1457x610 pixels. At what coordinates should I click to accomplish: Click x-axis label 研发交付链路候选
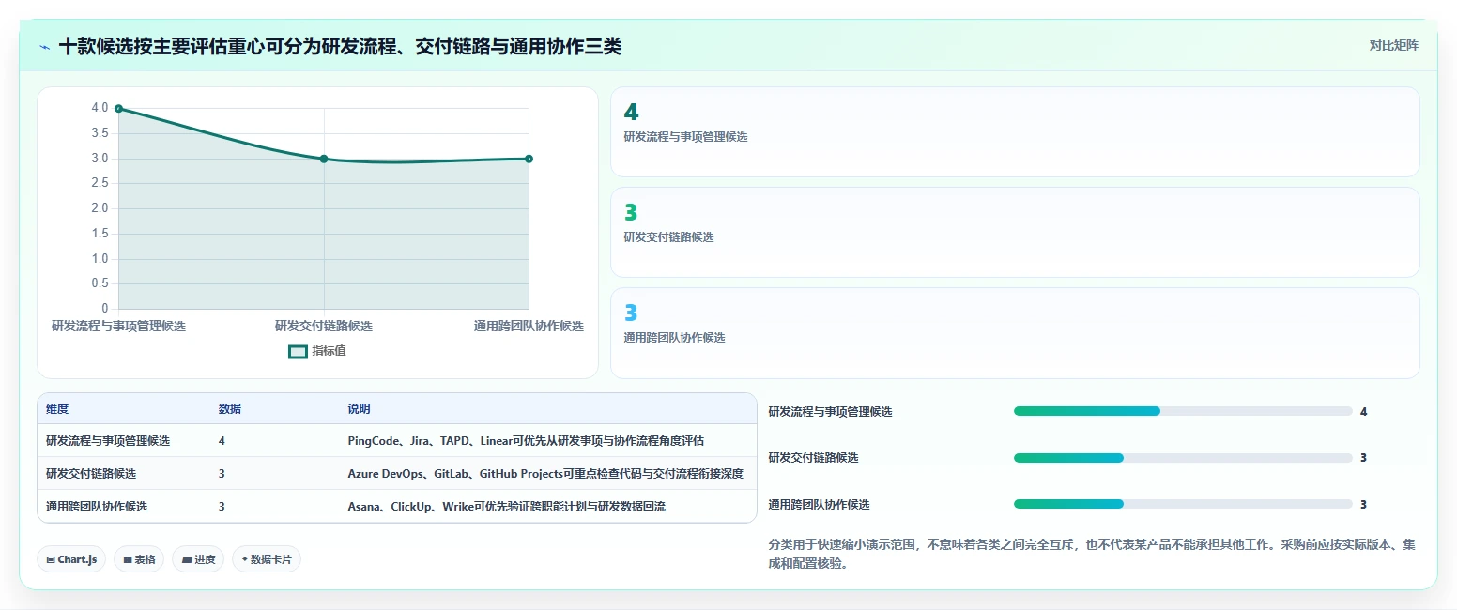[324, 326]
